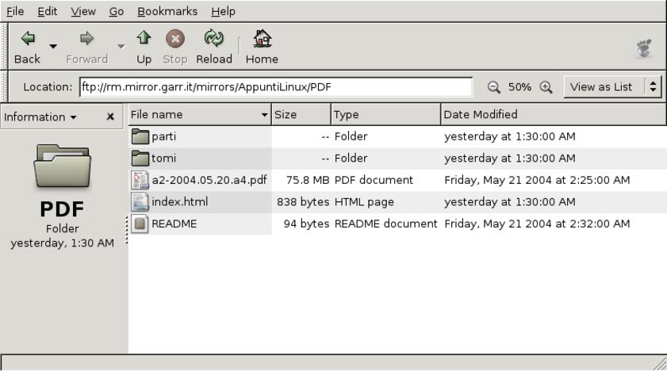Click the large PDF folder thumbnail
The width and height of the screenshot is (667, 371).
point(63,166)
